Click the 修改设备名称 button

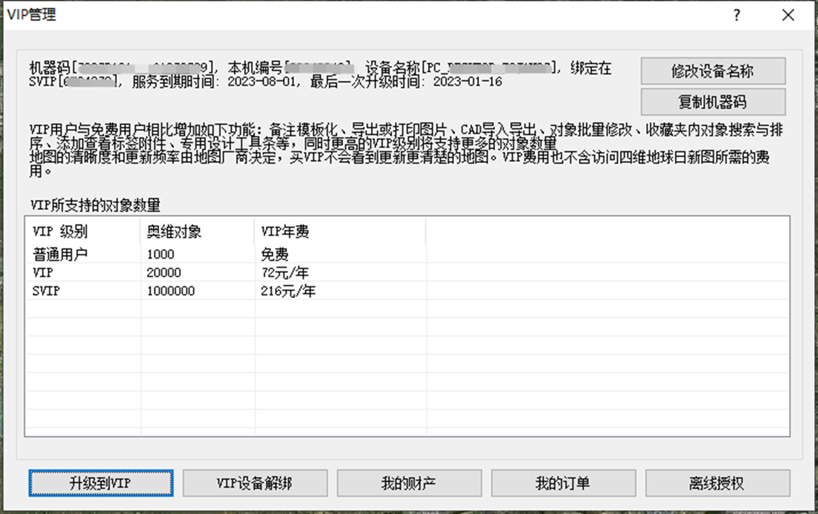pyautogui.click(x=712, y=70)
